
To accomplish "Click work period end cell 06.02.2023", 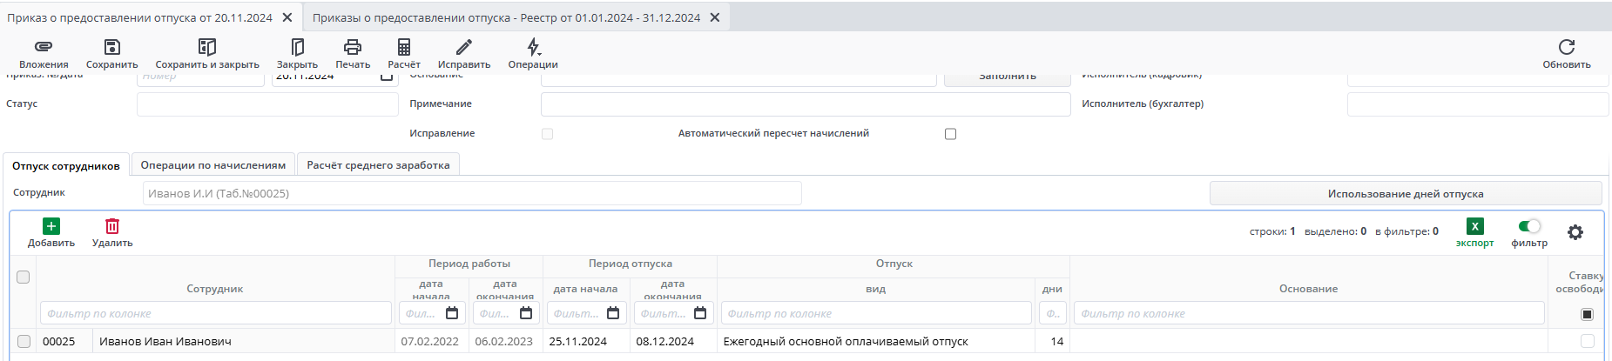I will (x=506, y=341).
